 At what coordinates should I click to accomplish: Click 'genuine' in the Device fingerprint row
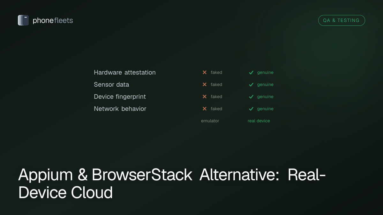(265, 97)
